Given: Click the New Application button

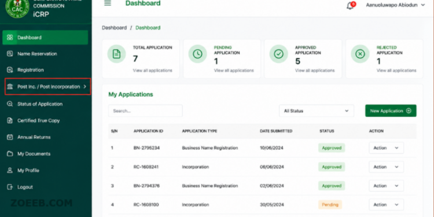Looking at the screenshot, I should click(x=391, y=111).
